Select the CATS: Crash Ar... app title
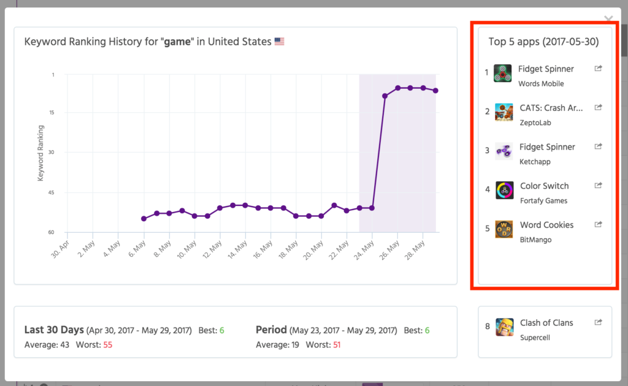 (551, 108)
